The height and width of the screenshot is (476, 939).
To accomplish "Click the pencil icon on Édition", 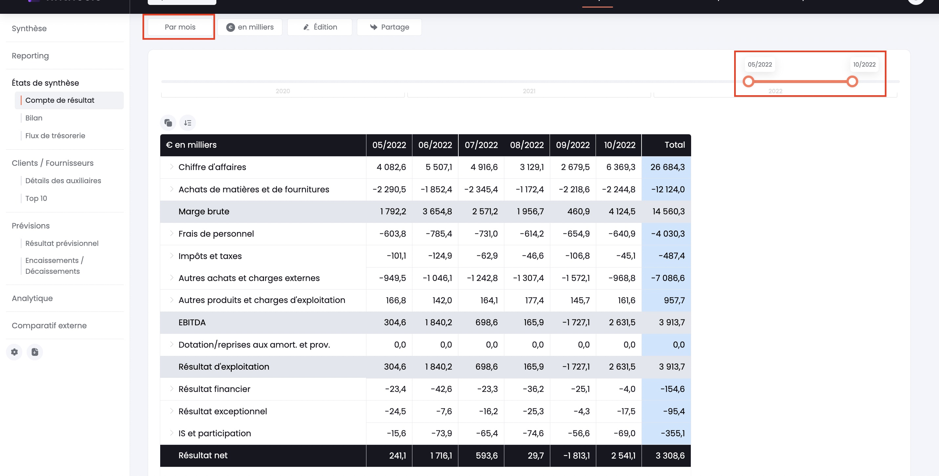I will 307,27.
